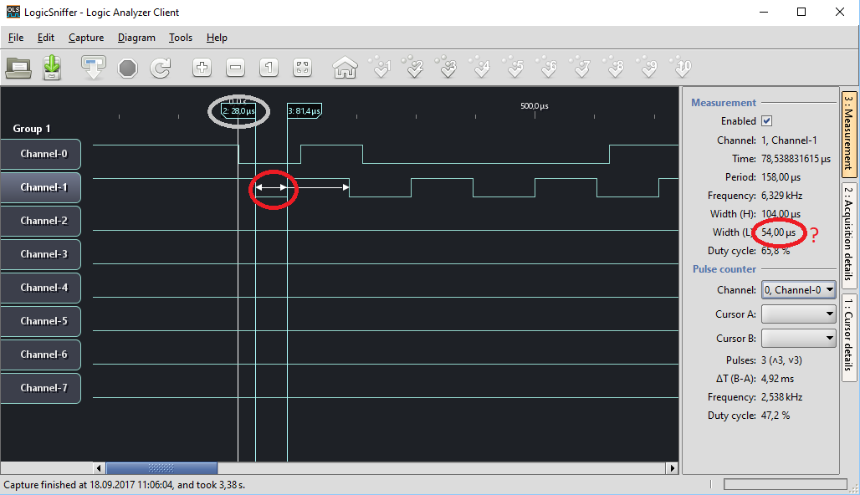Open the Cursor B dropdown
The image size is (860, 495).
pyautogui.click(x=798, y=339)
